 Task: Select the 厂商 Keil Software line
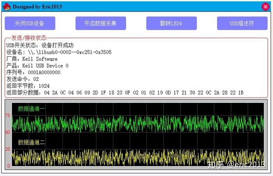(x=32, y=59)
